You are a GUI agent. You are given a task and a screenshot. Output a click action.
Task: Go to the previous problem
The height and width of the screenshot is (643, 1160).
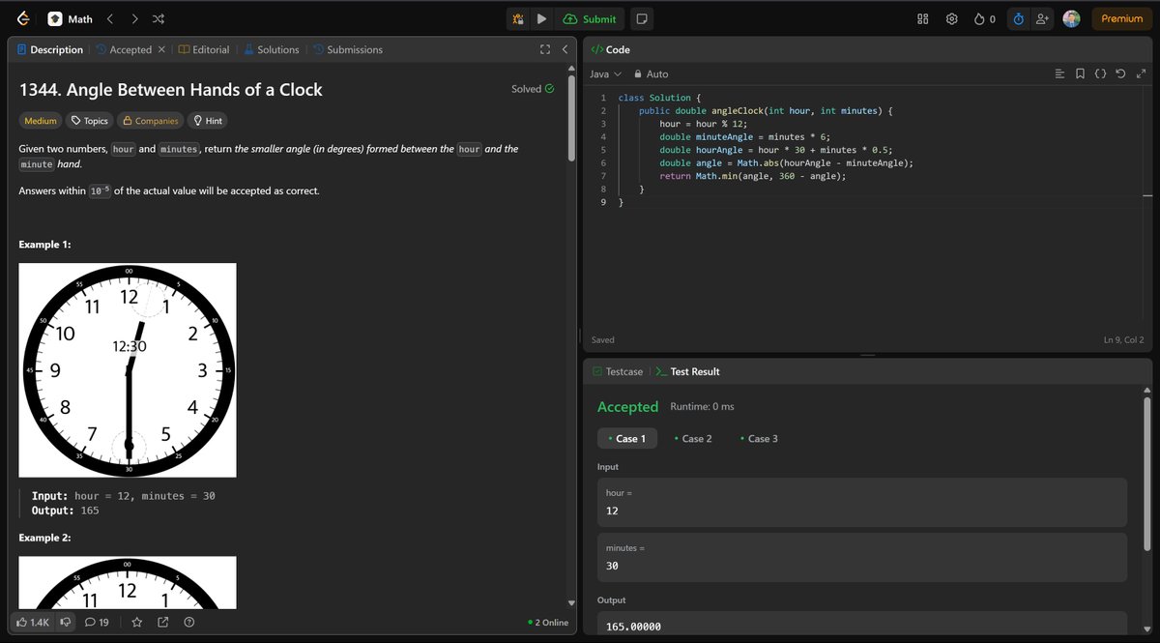(x=109, y=18)
